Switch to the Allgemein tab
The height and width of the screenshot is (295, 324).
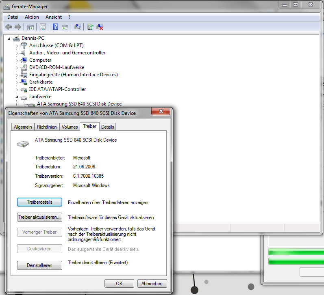coord(23,127)
